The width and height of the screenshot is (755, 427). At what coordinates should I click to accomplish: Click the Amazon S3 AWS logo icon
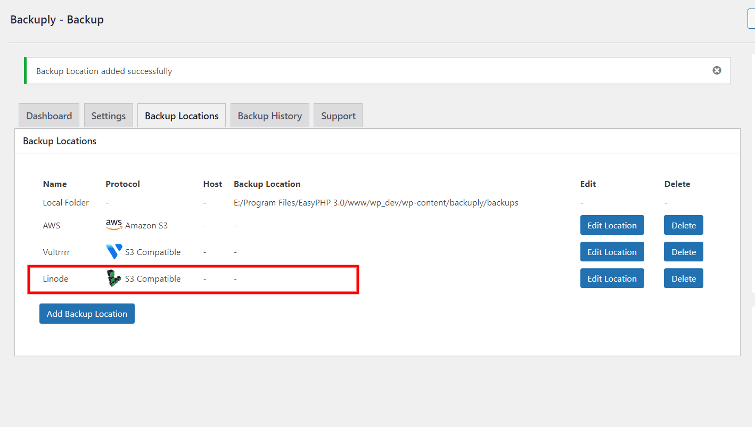[x=113, y=225]
